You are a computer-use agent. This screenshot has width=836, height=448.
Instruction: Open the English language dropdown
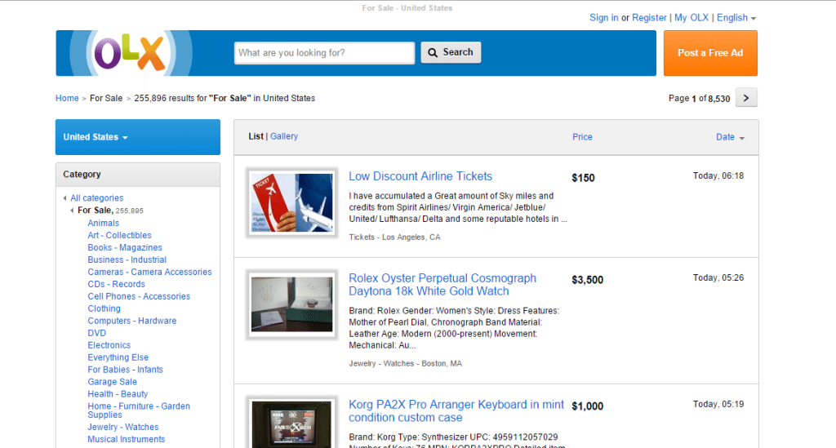pos(736,18)
